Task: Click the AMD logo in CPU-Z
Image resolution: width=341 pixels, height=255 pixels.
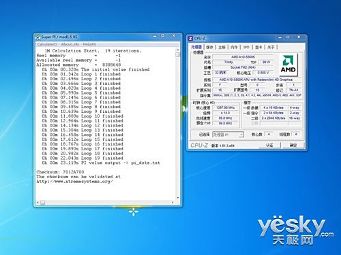Action: tap(288, 65)
